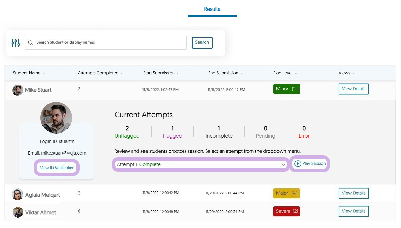401x228 pixels.
Task: Click Mike Stuart's large profile photo
Action: pos(56,118)
